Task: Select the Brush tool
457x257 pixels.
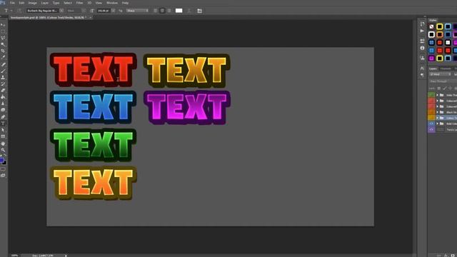Action: coord(3,71)
